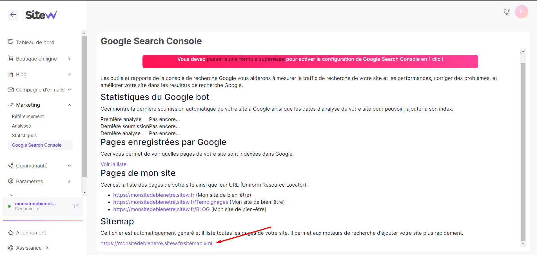Expand Boutique en ligne submenu chevron
Screen dimensions: 537x255
click(x=69, y=59)
